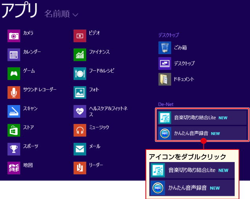This screenshot has height=199, width=250.
Task: Open the スキャン app icon
Action: pyautogui.click(x=14, y=111)
